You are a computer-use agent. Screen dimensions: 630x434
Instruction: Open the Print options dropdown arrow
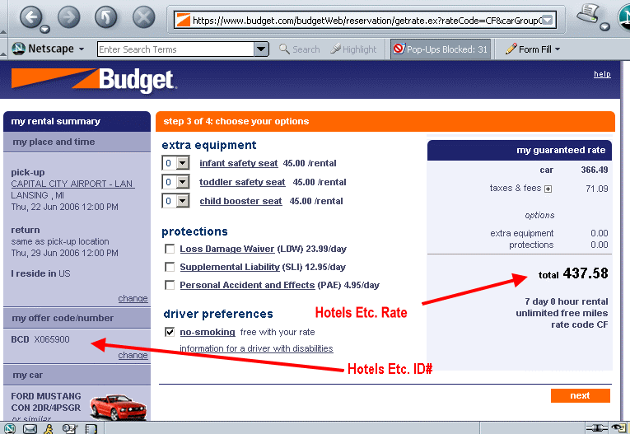[604, 27]
